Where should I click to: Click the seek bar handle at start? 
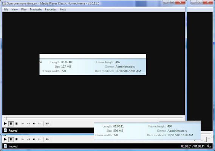(5, 118)
